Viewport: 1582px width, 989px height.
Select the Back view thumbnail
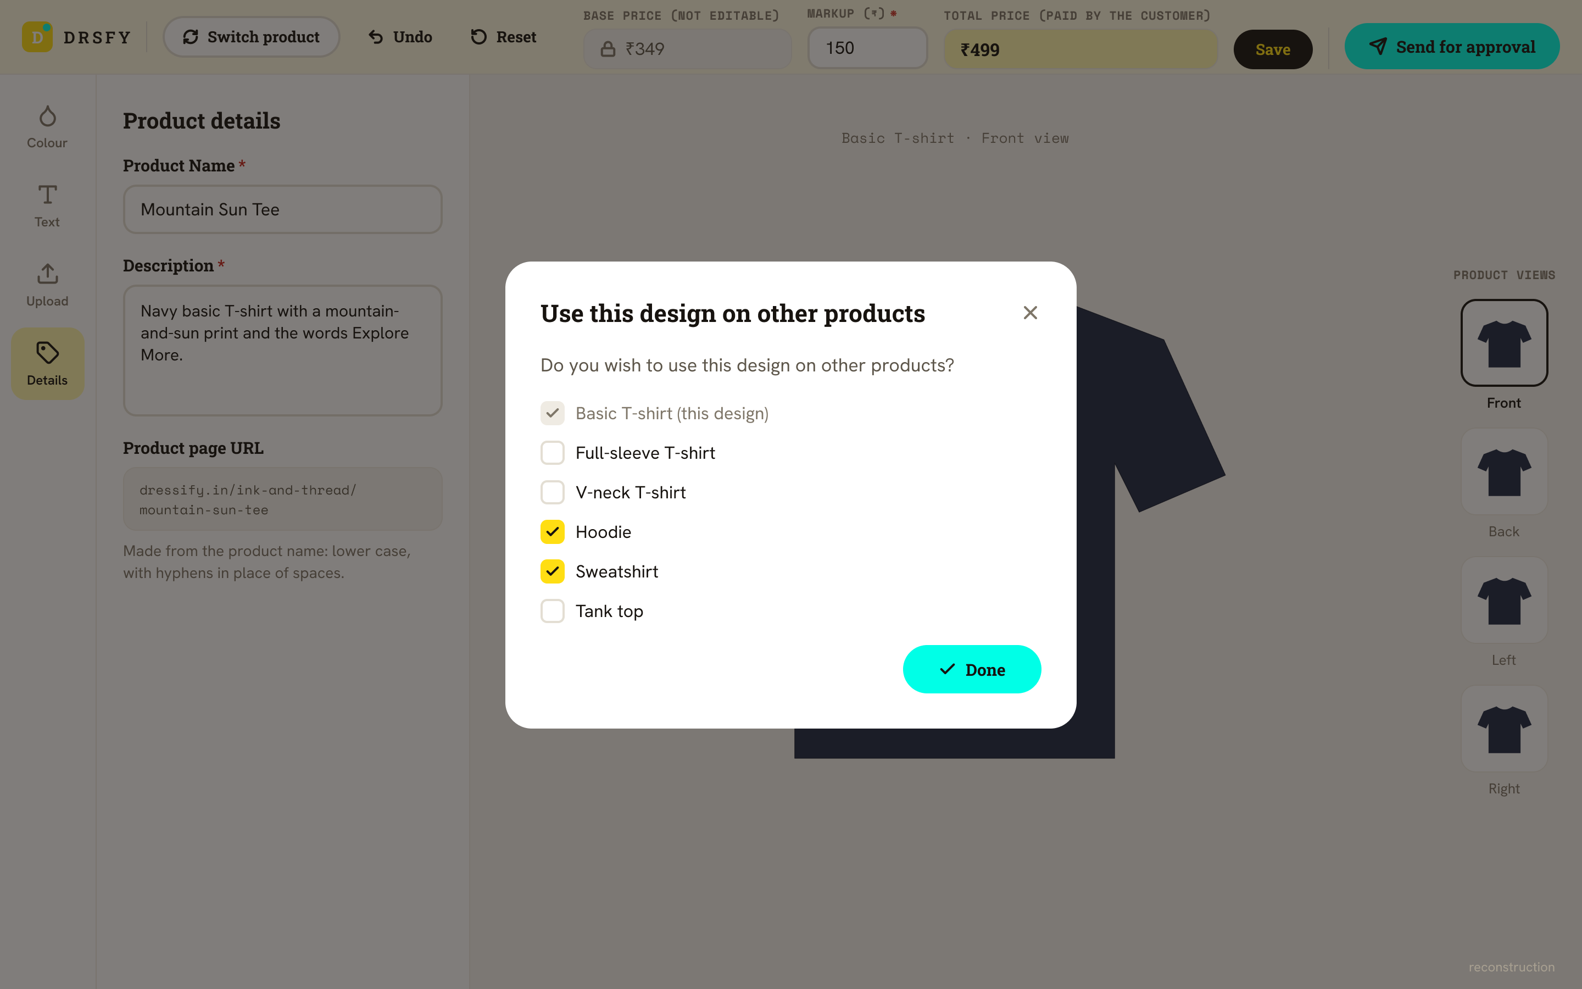click(x=1503, y=471)
